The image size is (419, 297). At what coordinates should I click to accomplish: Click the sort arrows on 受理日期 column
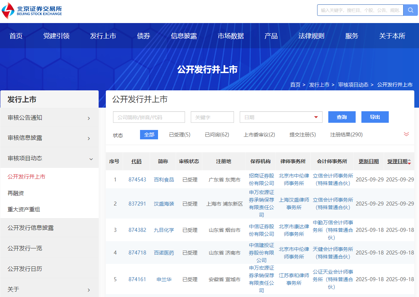click(409, 162)
